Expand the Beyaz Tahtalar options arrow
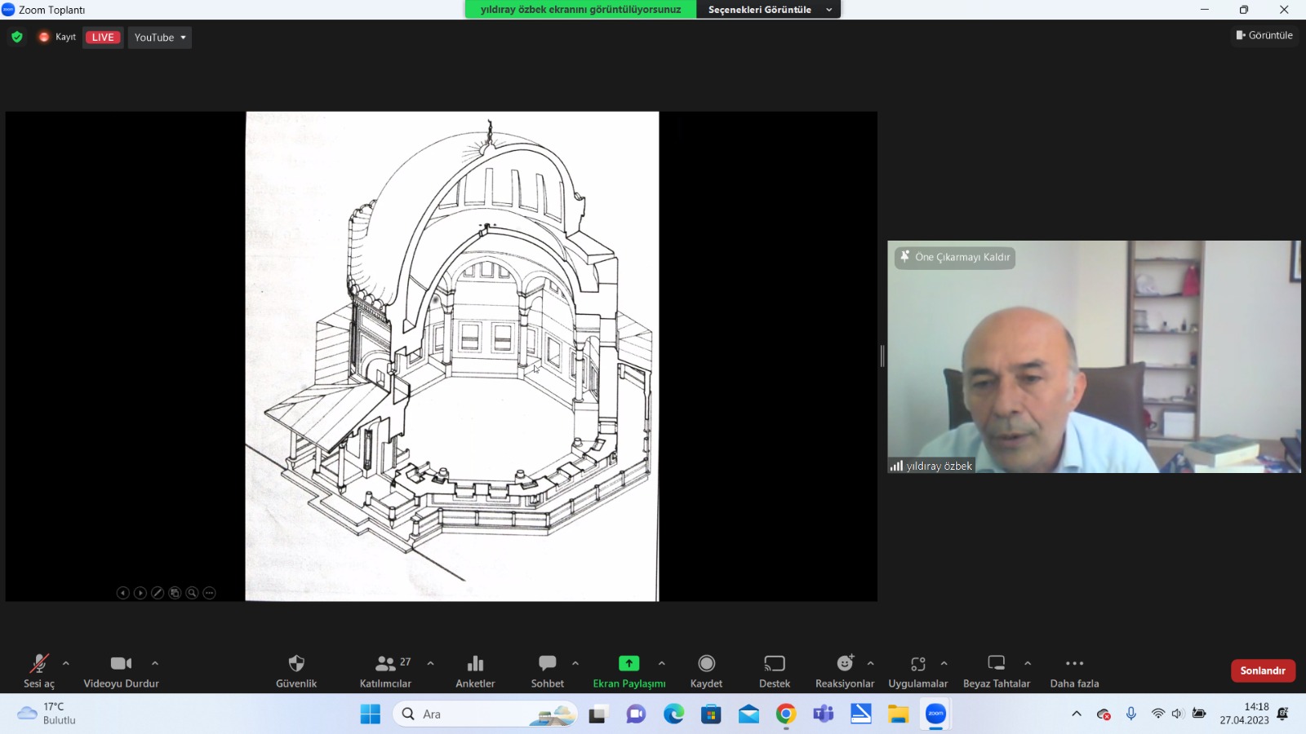This screenshot has height=734, width=1306. point(1028,663)
